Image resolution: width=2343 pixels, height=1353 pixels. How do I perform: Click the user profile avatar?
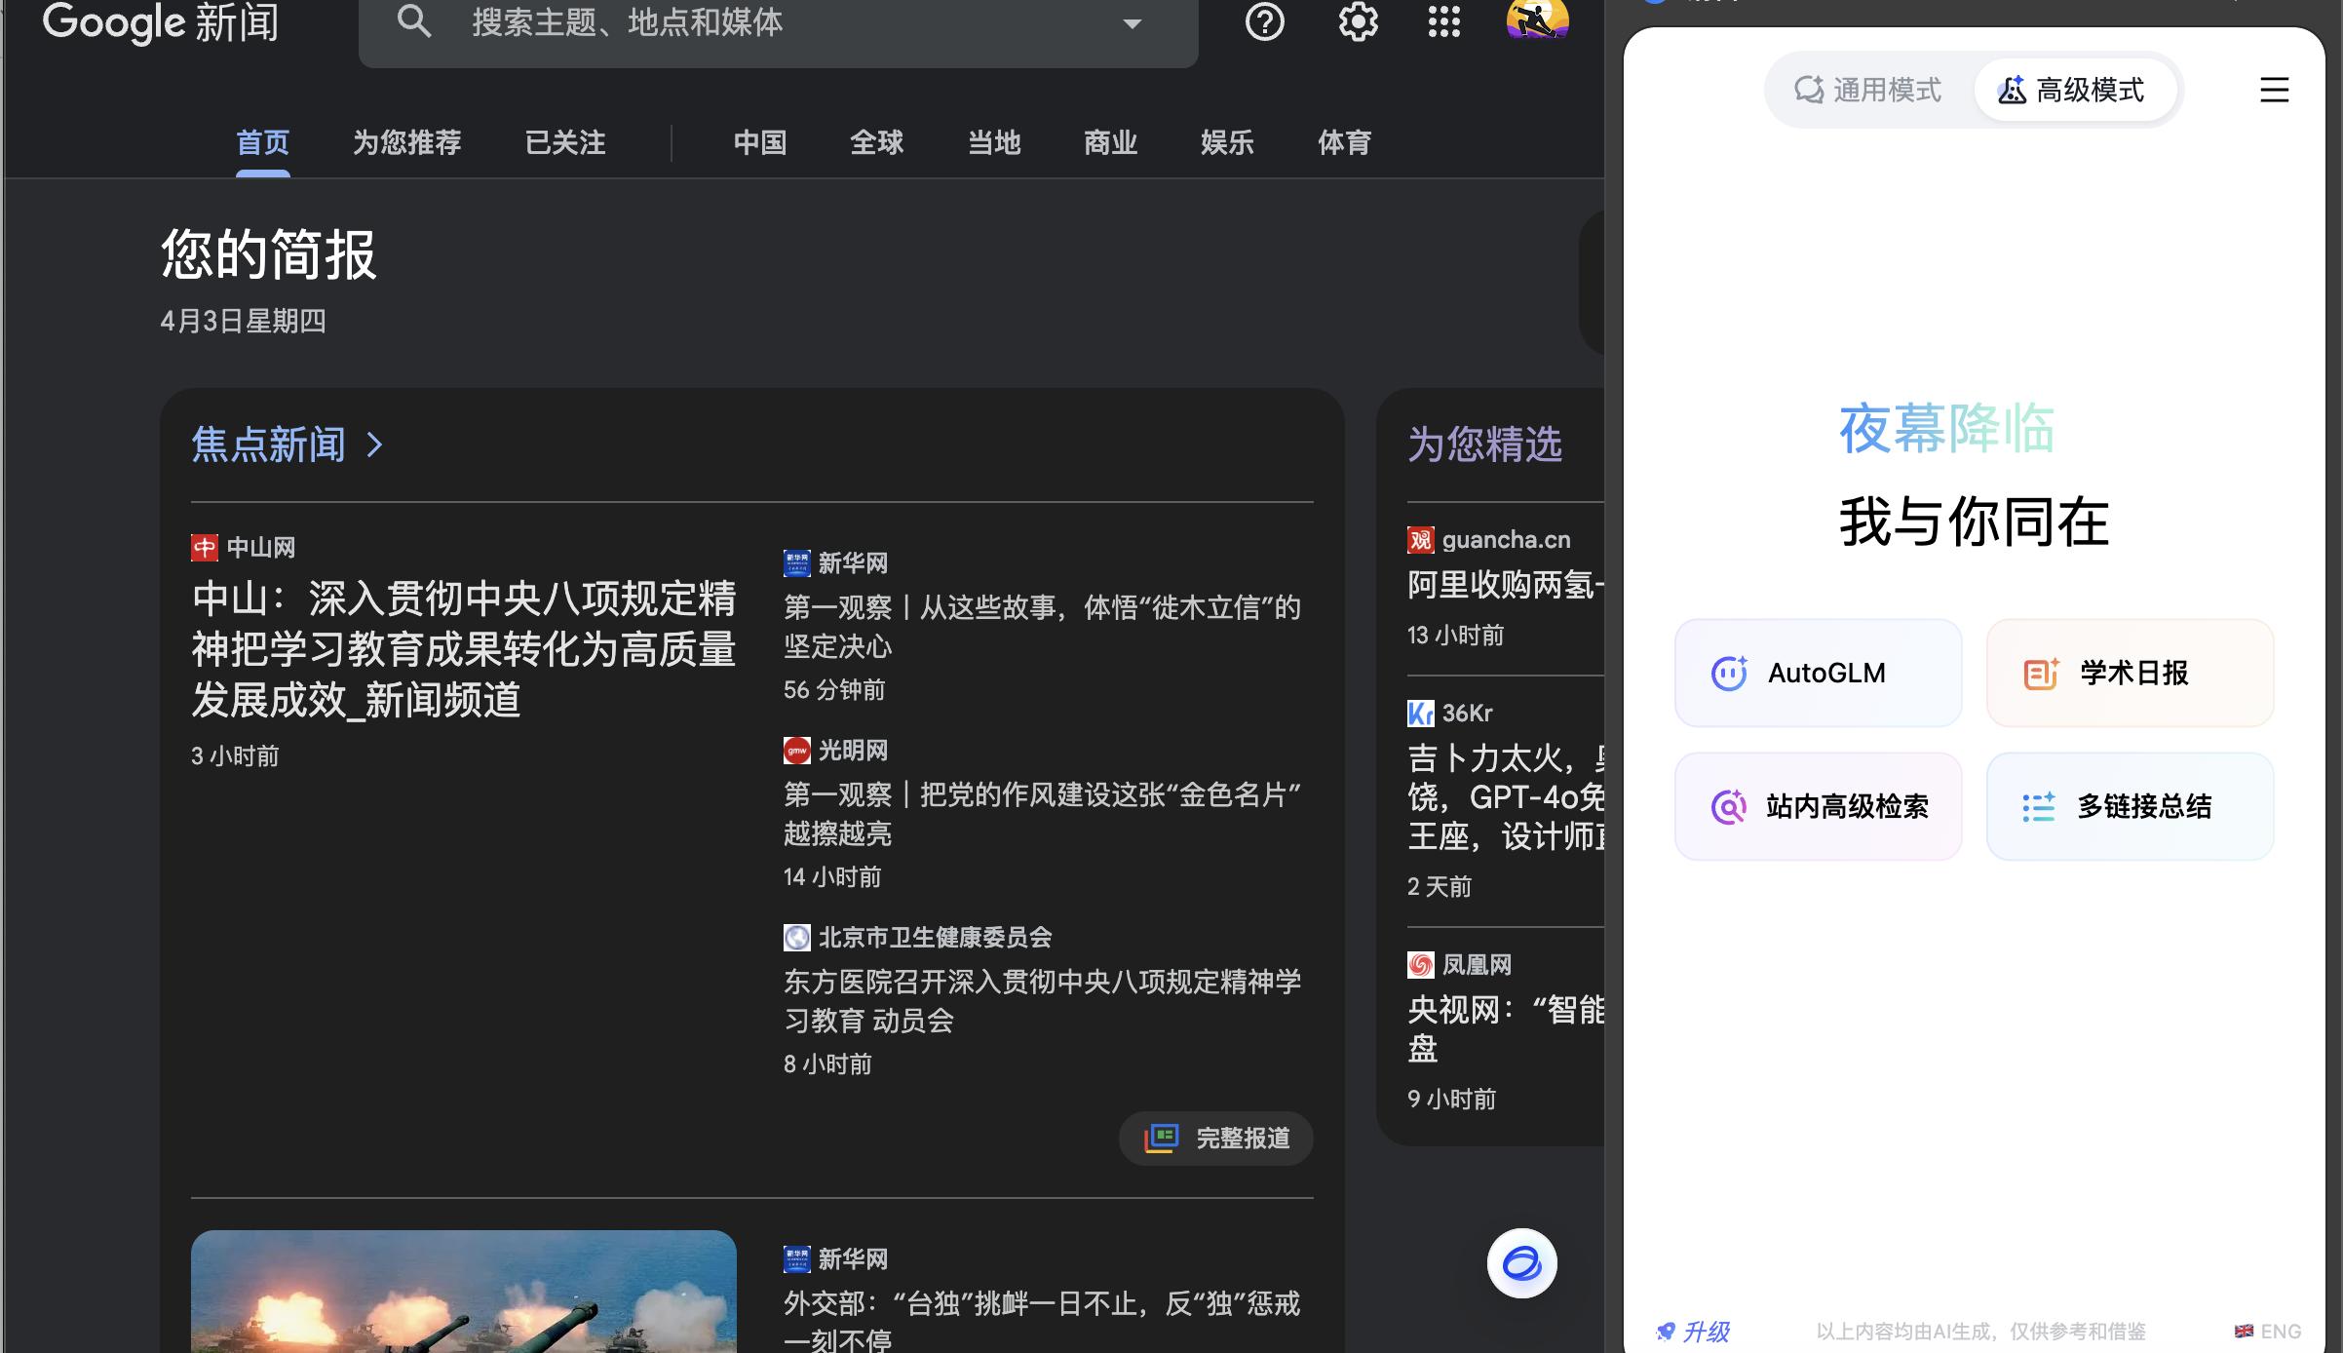coord(1537,19)
